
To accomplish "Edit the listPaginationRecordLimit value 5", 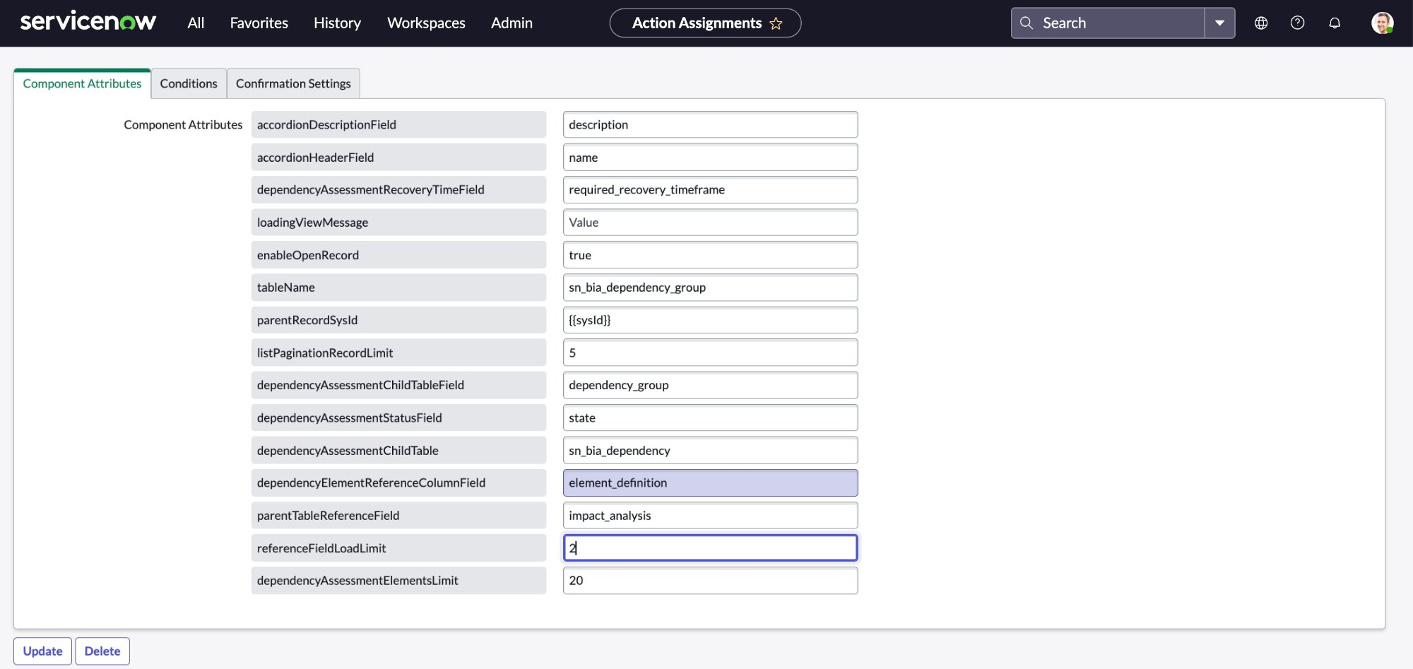I will pos(710,352).
